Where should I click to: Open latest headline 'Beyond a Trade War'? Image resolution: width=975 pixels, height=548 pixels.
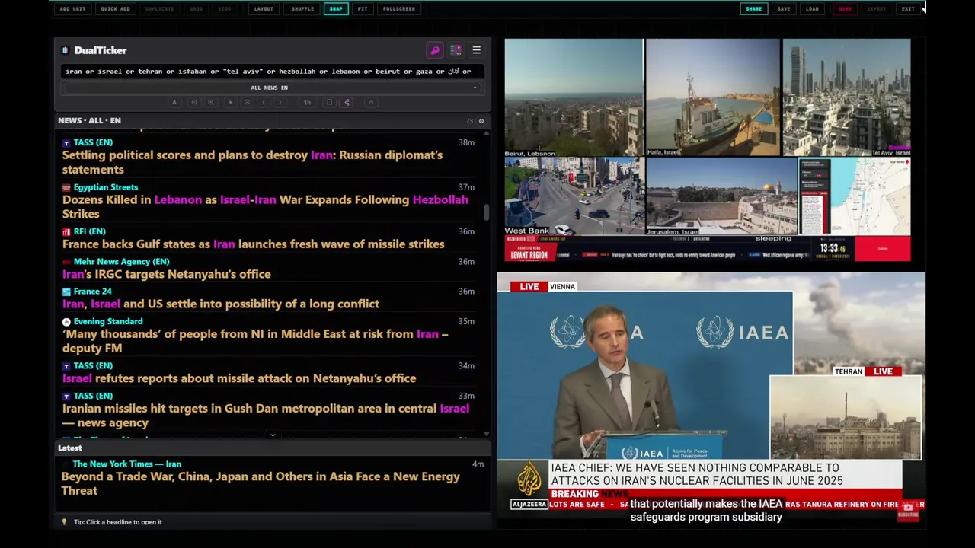(x=261, y=484)
